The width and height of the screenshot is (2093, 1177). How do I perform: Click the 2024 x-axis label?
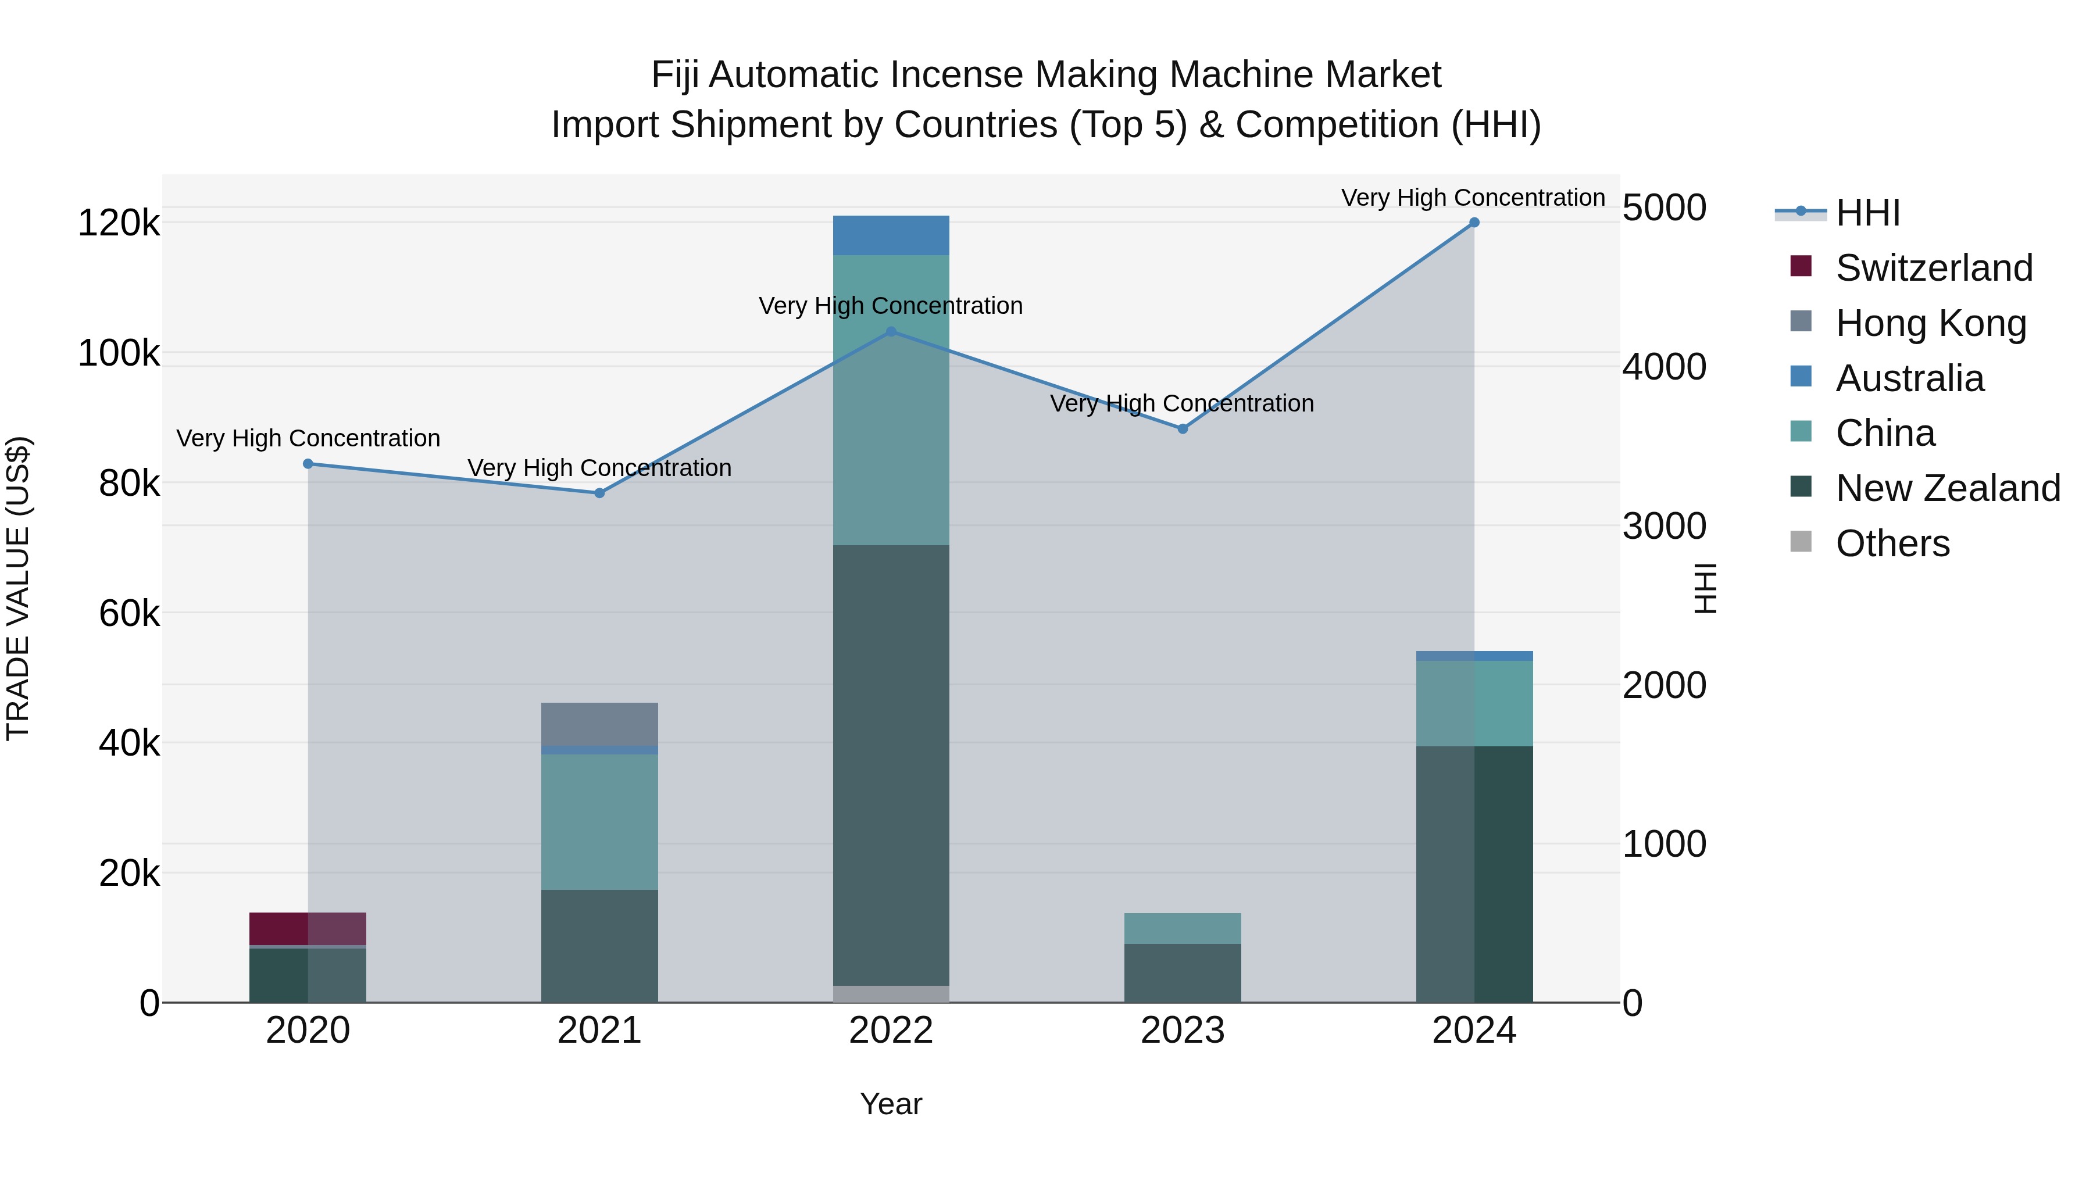click(x=1474, y=1031)
